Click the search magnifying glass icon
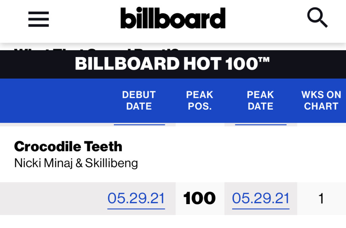The width and height of the screenshot is (346, 228). pos(317,18)
